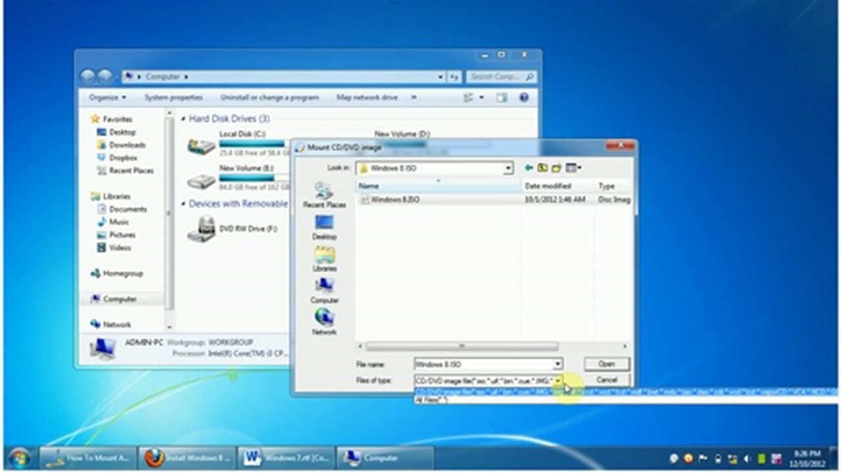
Task: Click the Cancel button
Action: coord(606,380)
